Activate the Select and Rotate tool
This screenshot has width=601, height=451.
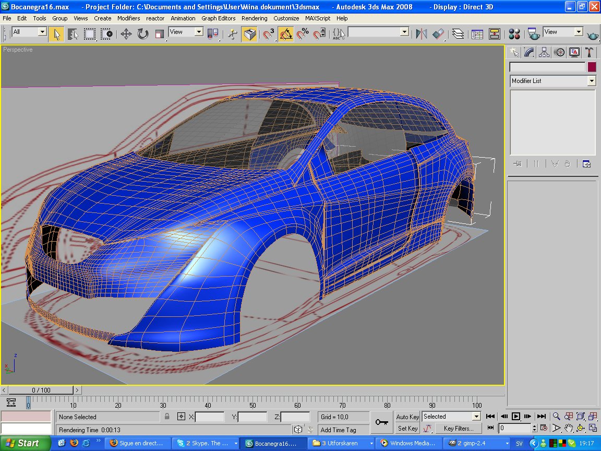tap(142, 34)
